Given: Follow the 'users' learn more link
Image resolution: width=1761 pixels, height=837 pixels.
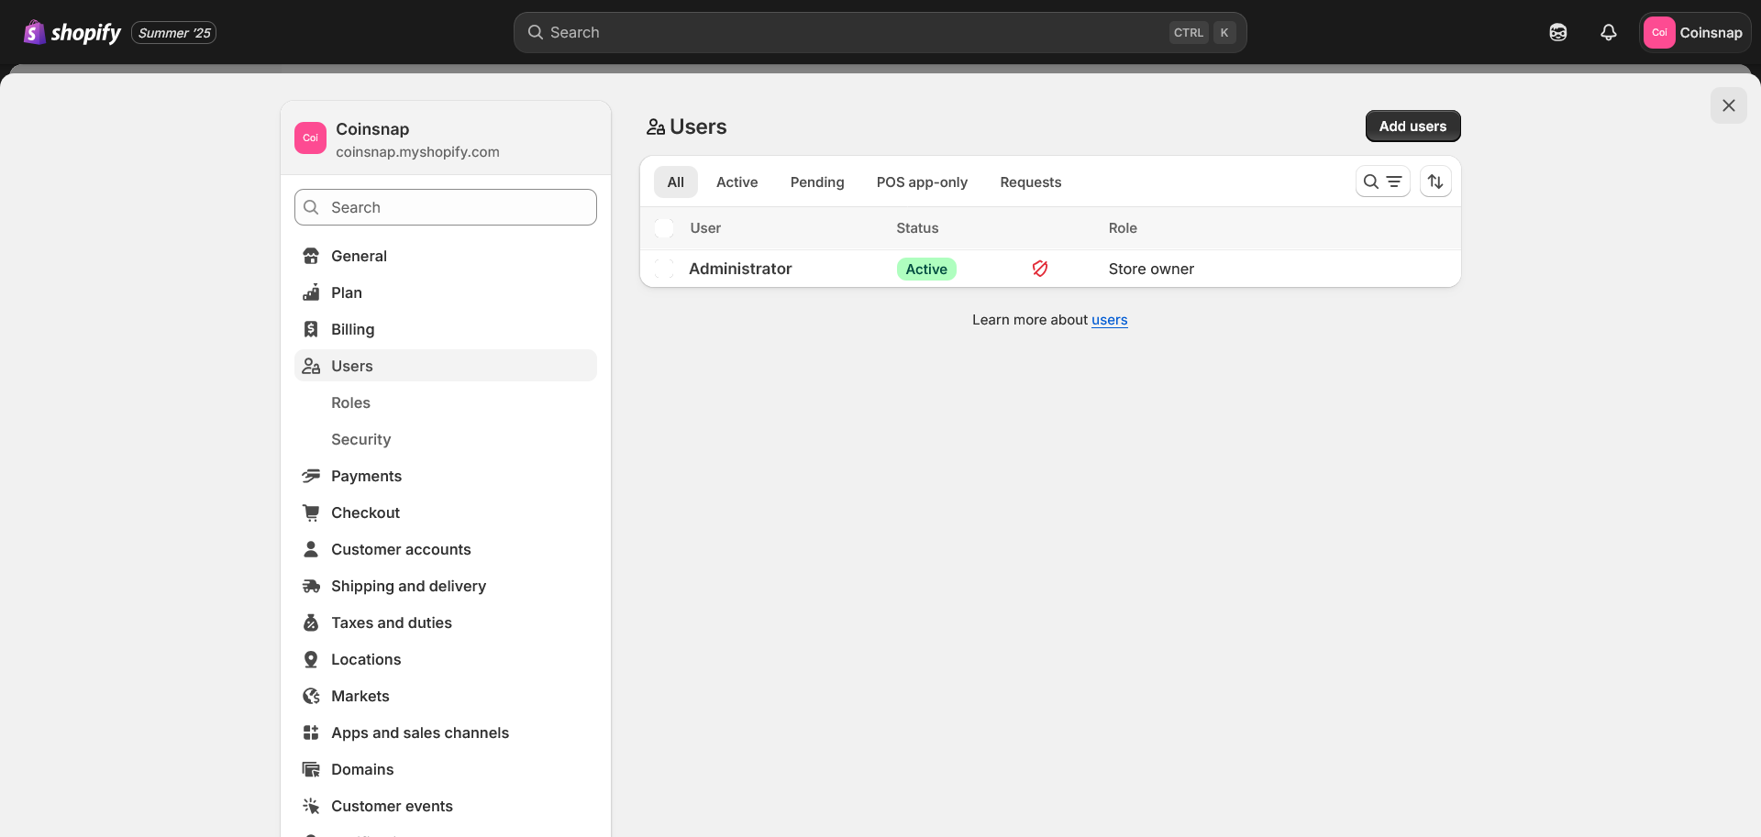Looking at the screenshot, I should (x=1109, y=320).
